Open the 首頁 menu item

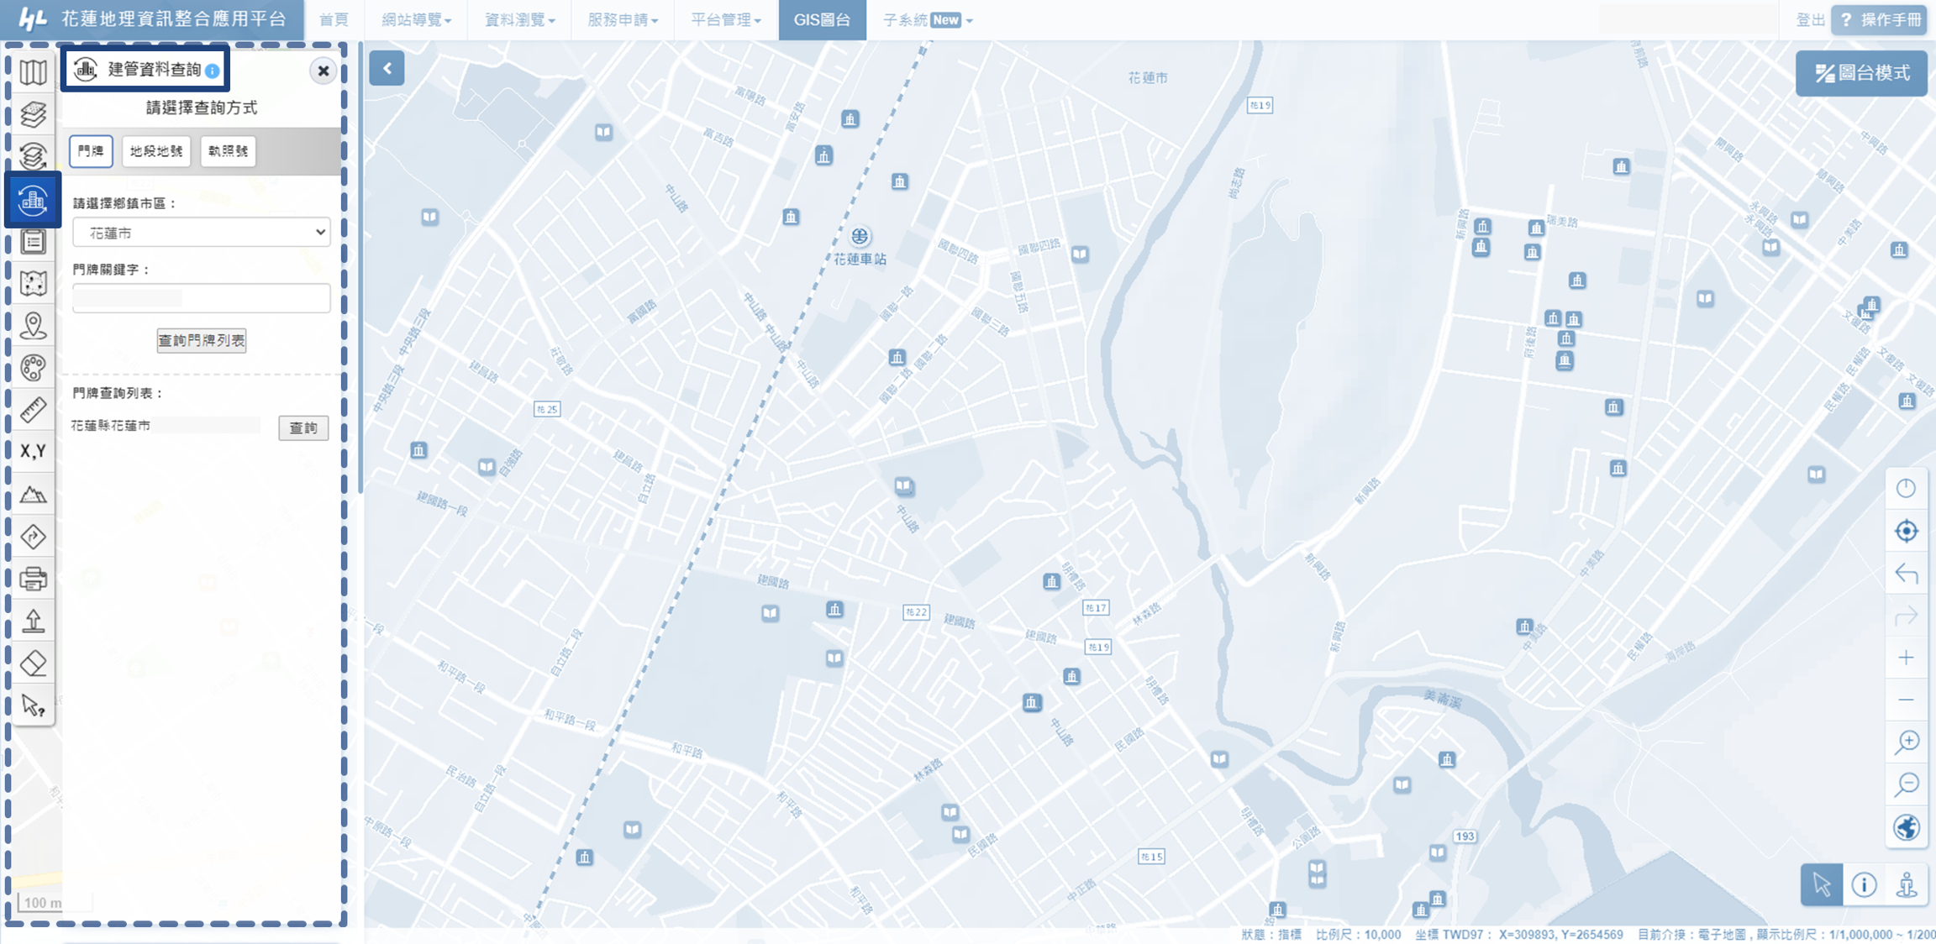(x=334, y=20)
